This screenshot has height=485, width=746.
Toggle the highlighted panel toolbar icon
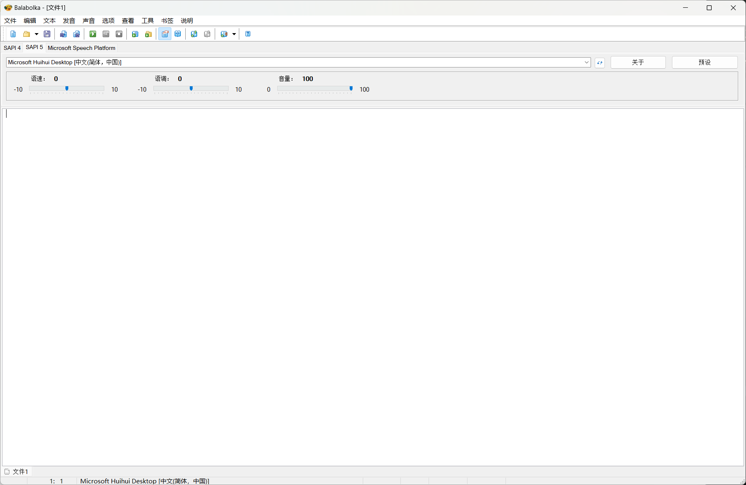[x=165, y=34]
